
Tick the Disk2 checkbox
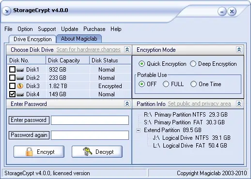[12, 78]
